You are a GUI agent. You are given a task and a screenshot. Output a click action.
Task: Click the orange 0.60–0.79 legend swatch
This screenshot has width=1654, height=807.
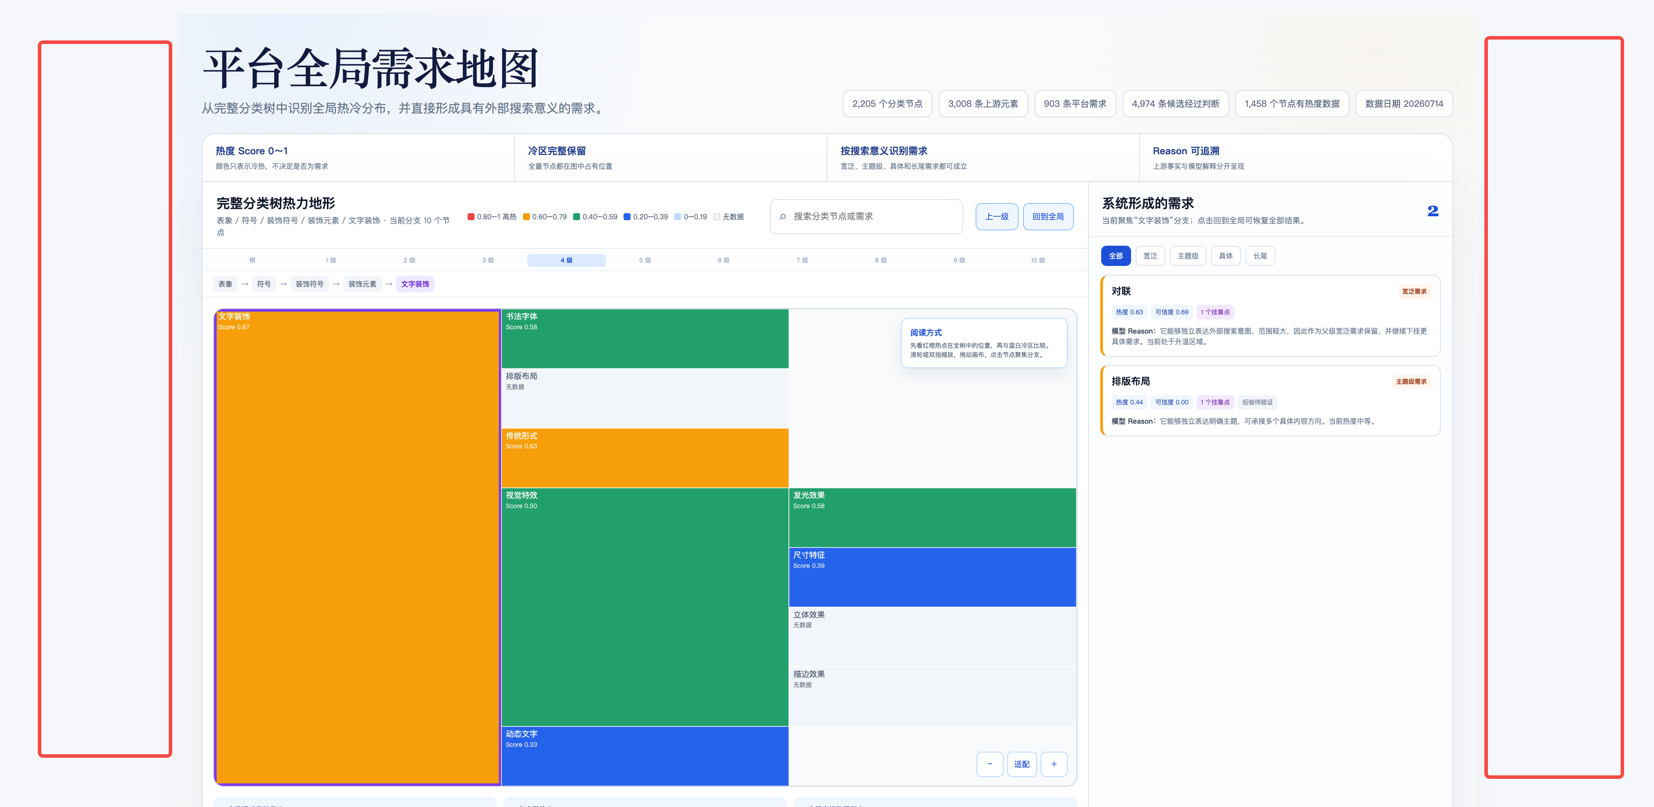[x=526, y=217]
